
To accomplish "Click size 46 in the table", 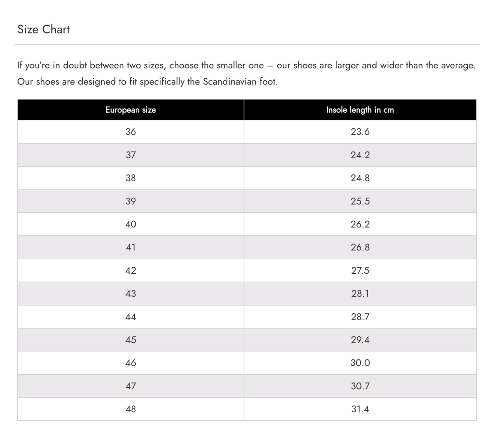I will tap(131, 363).
